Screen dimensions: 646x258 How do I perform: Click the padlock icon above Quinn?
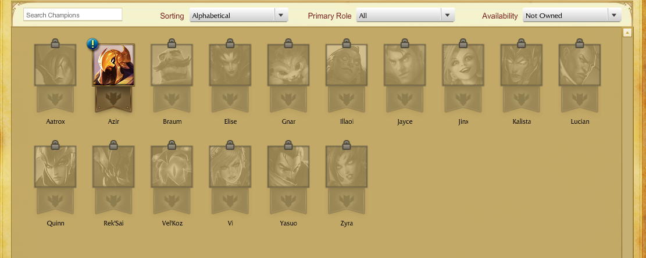[55, 145]
